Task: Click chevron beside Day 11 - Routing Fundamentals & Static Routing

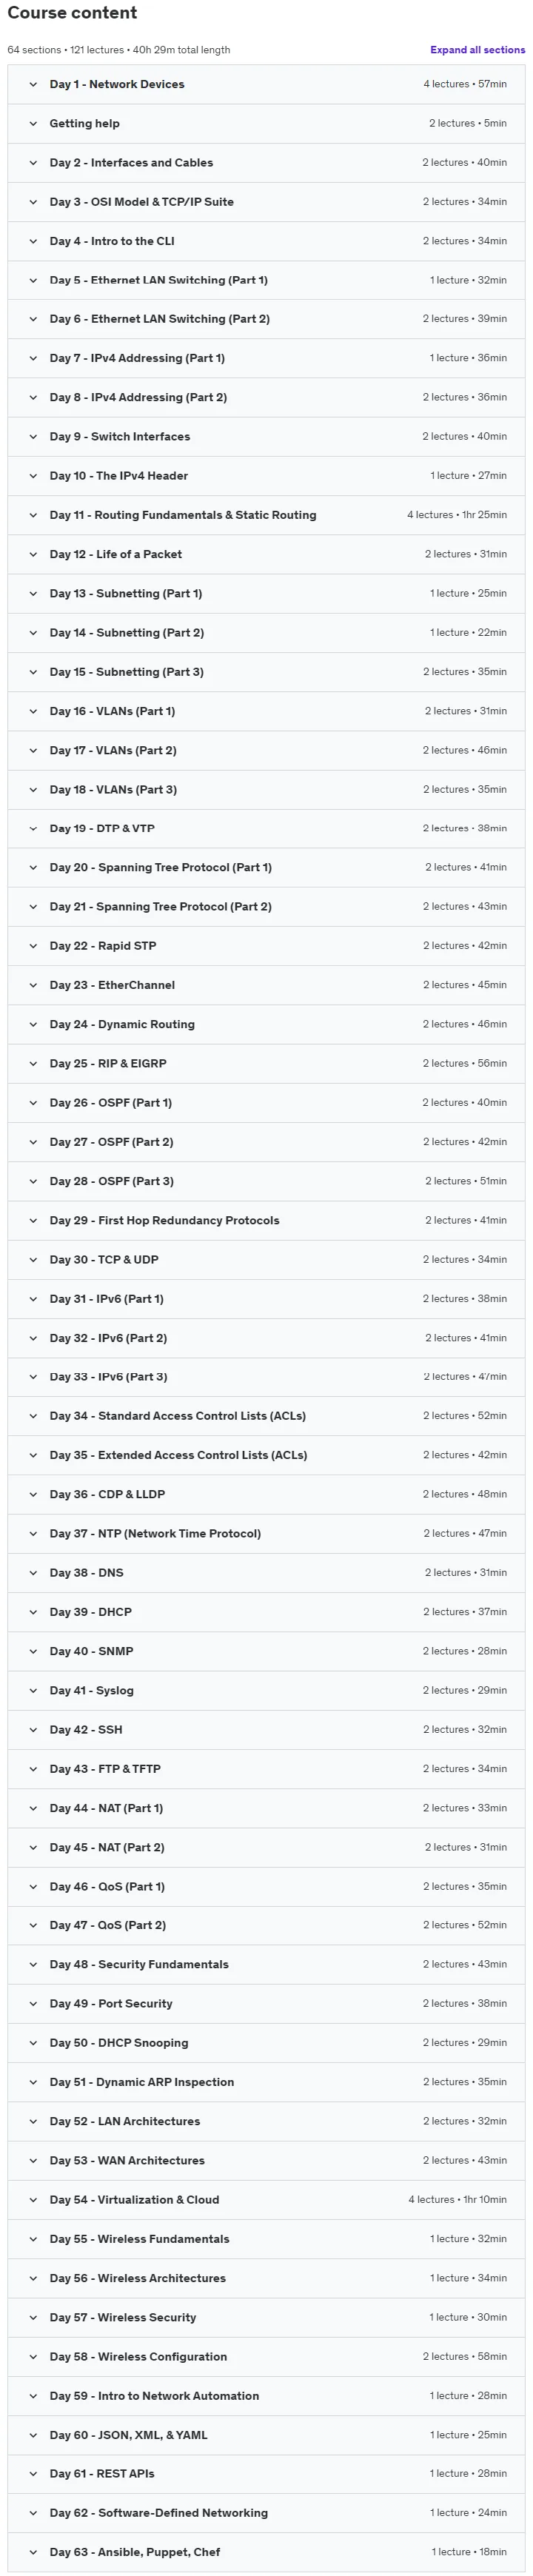Action: [33, 515]
